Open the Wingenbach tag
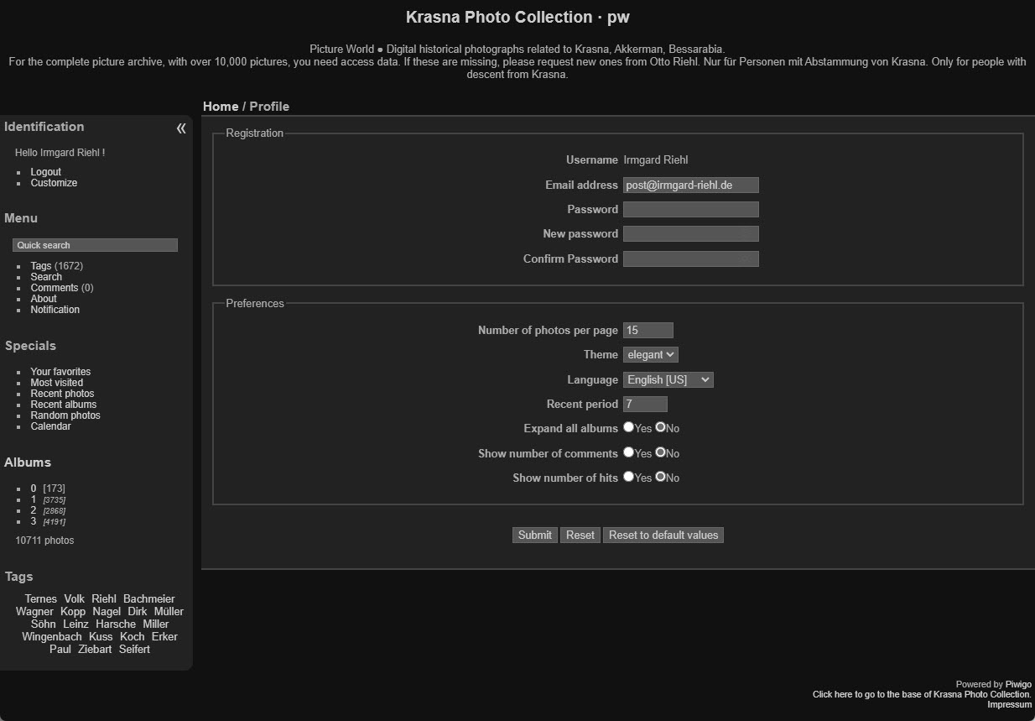1035x721 pixels. pyautogui.click(x=52, y=636)
